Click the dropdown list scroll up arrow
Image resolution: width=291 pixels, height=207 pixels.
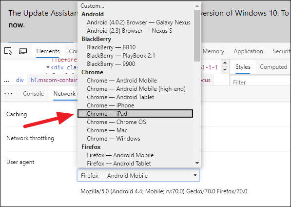tap(197, 6)
